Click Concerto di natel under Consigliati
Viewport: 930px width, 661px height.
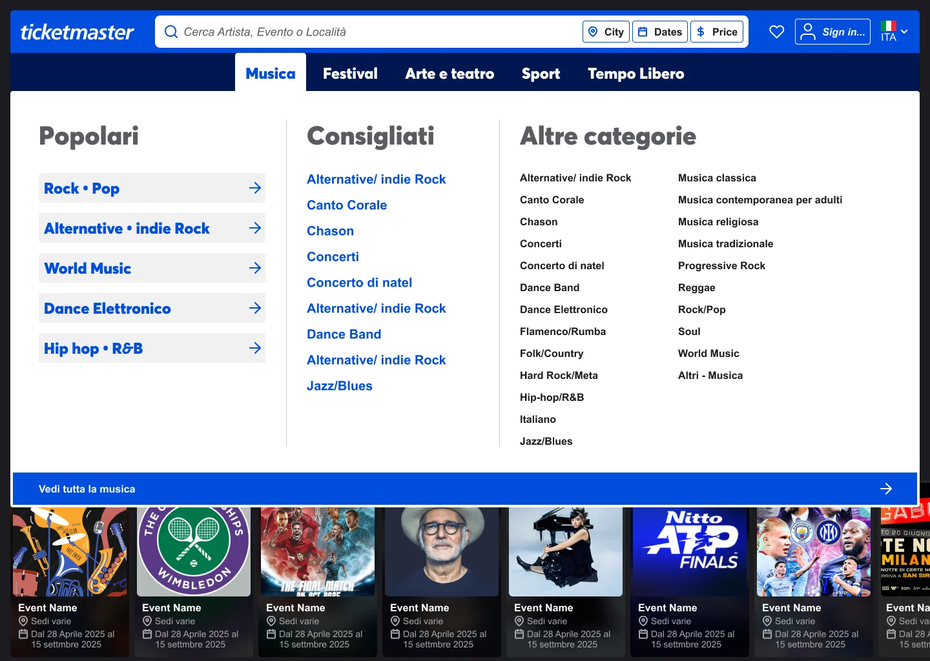point(359,282)
